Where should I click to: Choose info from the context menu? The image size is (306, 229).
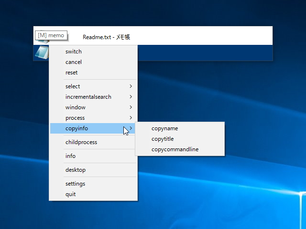click(x=93, y=156)
